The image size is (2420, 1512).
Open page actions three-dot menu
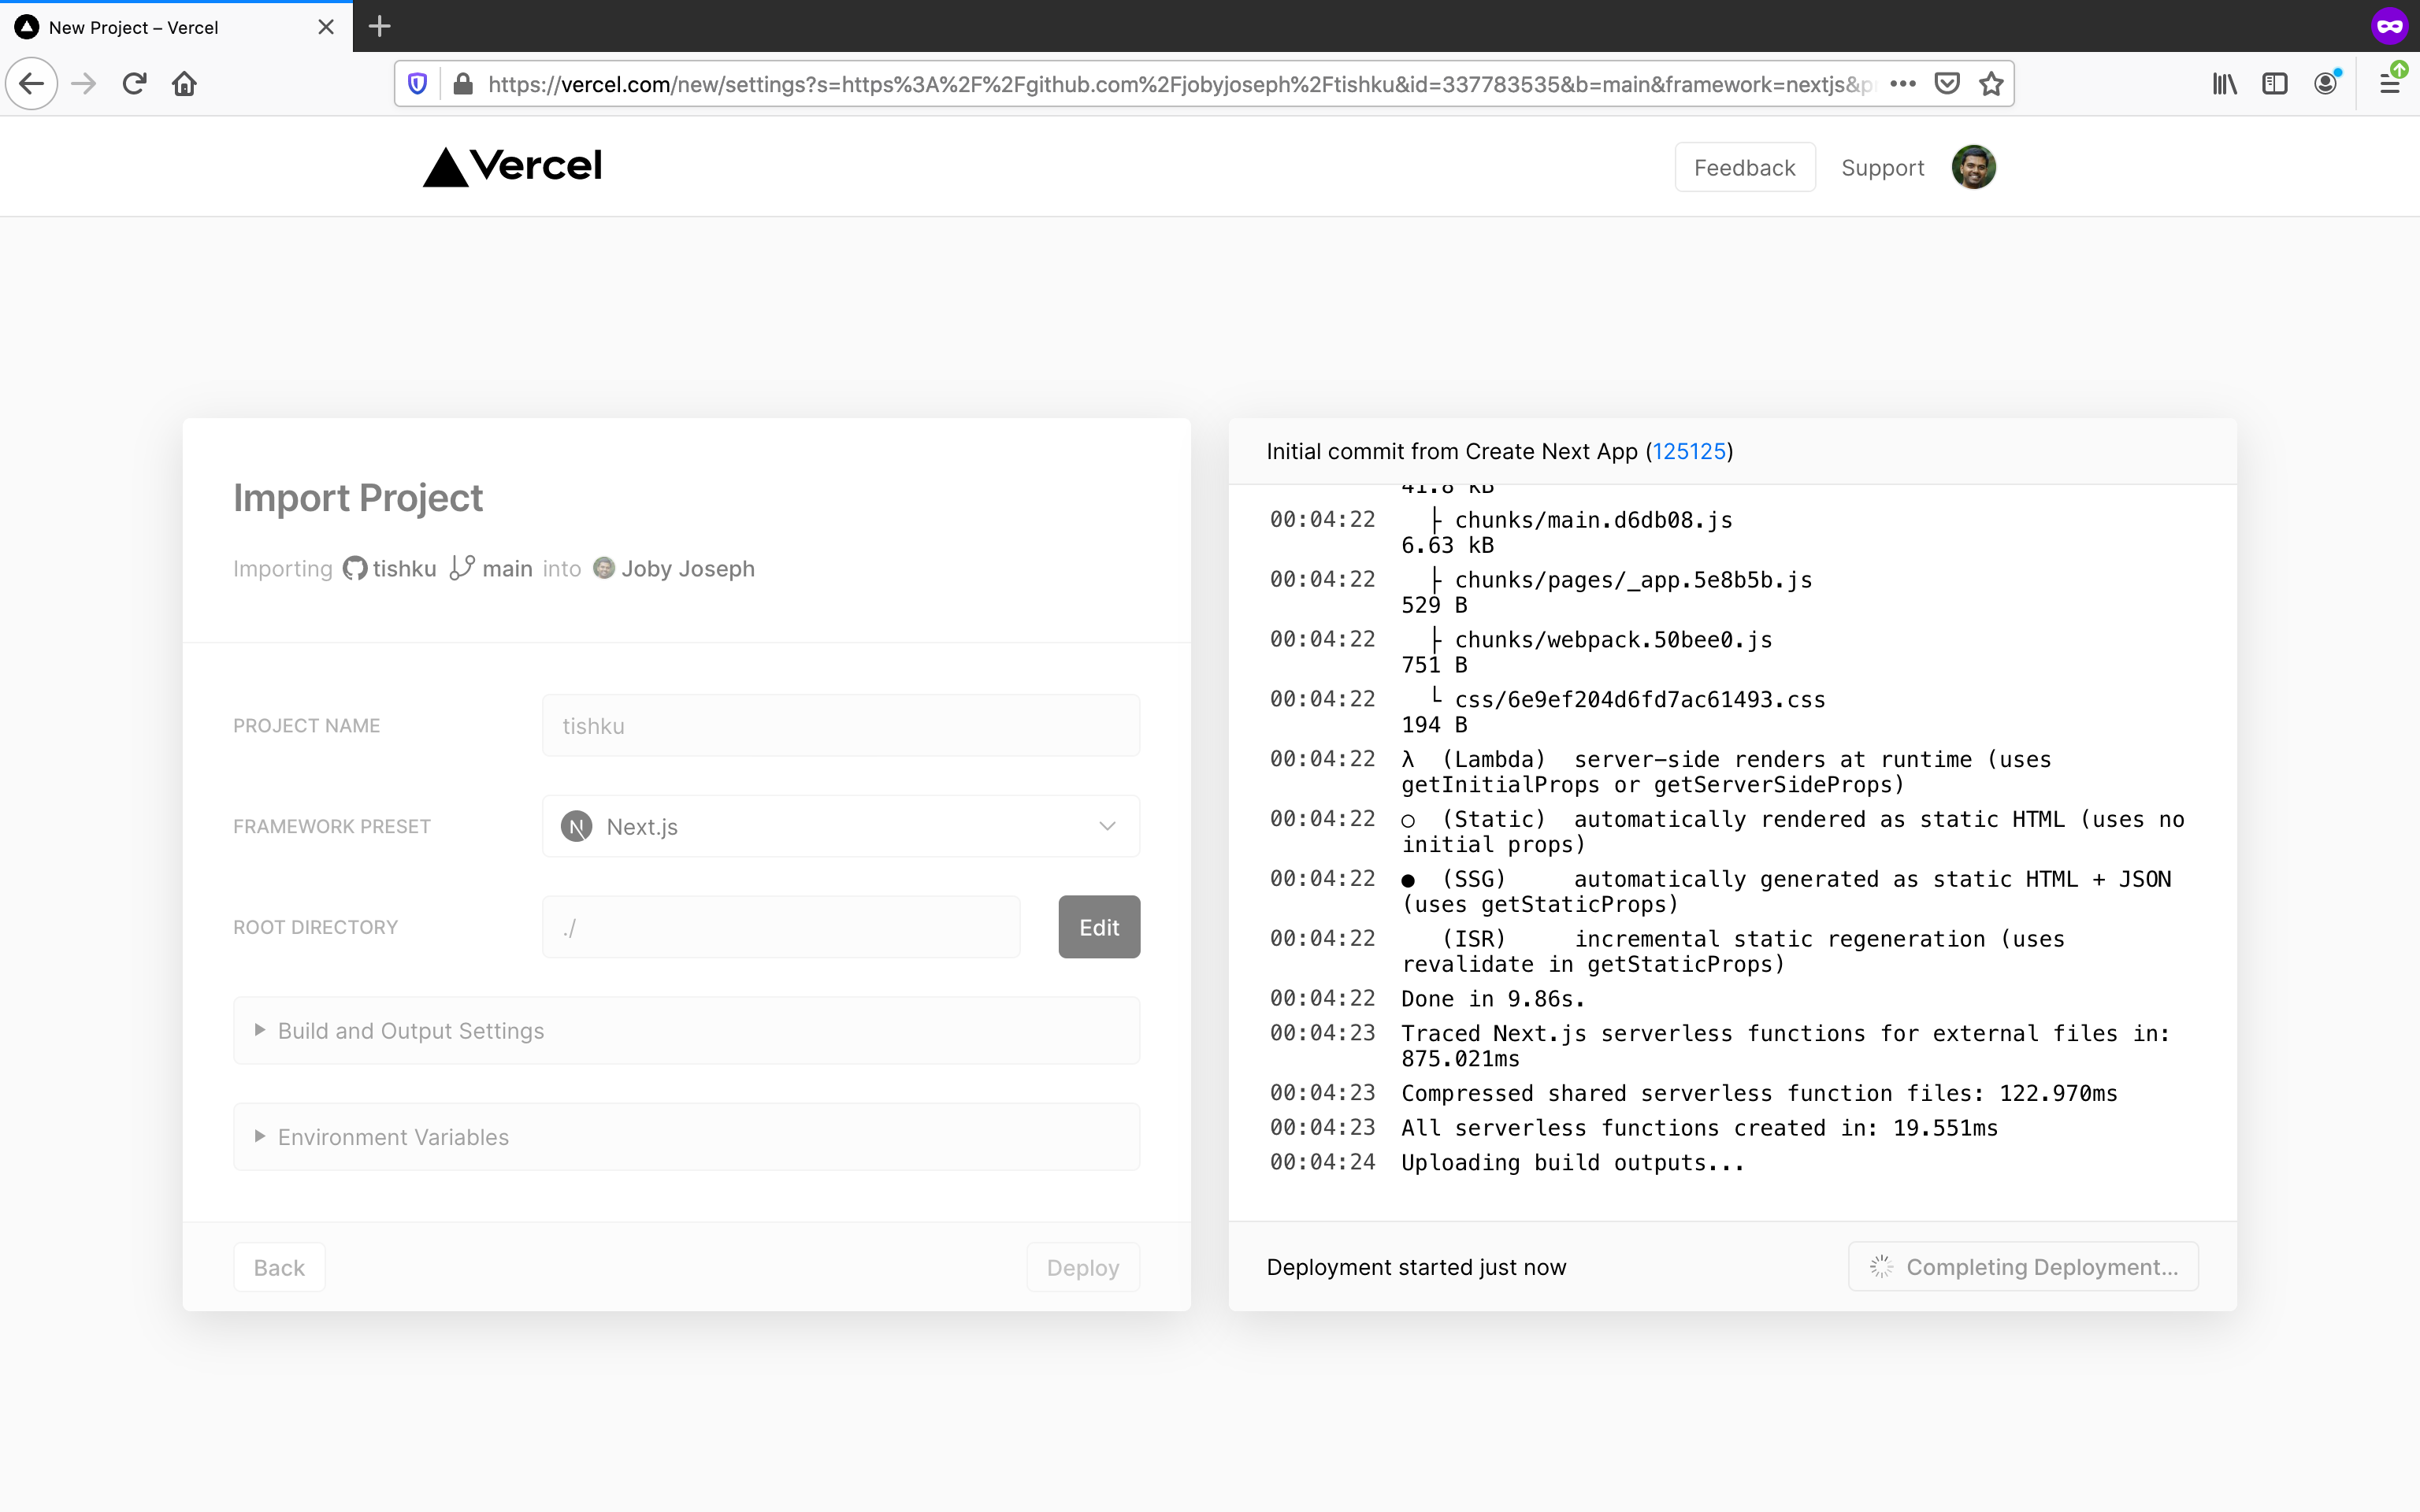[x=1903, y=84]
